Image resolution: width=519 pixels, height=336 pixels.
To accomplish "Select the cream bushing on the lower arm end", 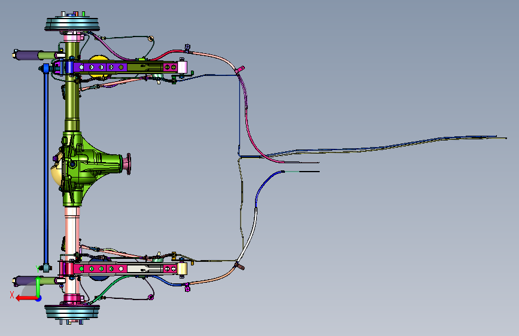I will (183, 268).
